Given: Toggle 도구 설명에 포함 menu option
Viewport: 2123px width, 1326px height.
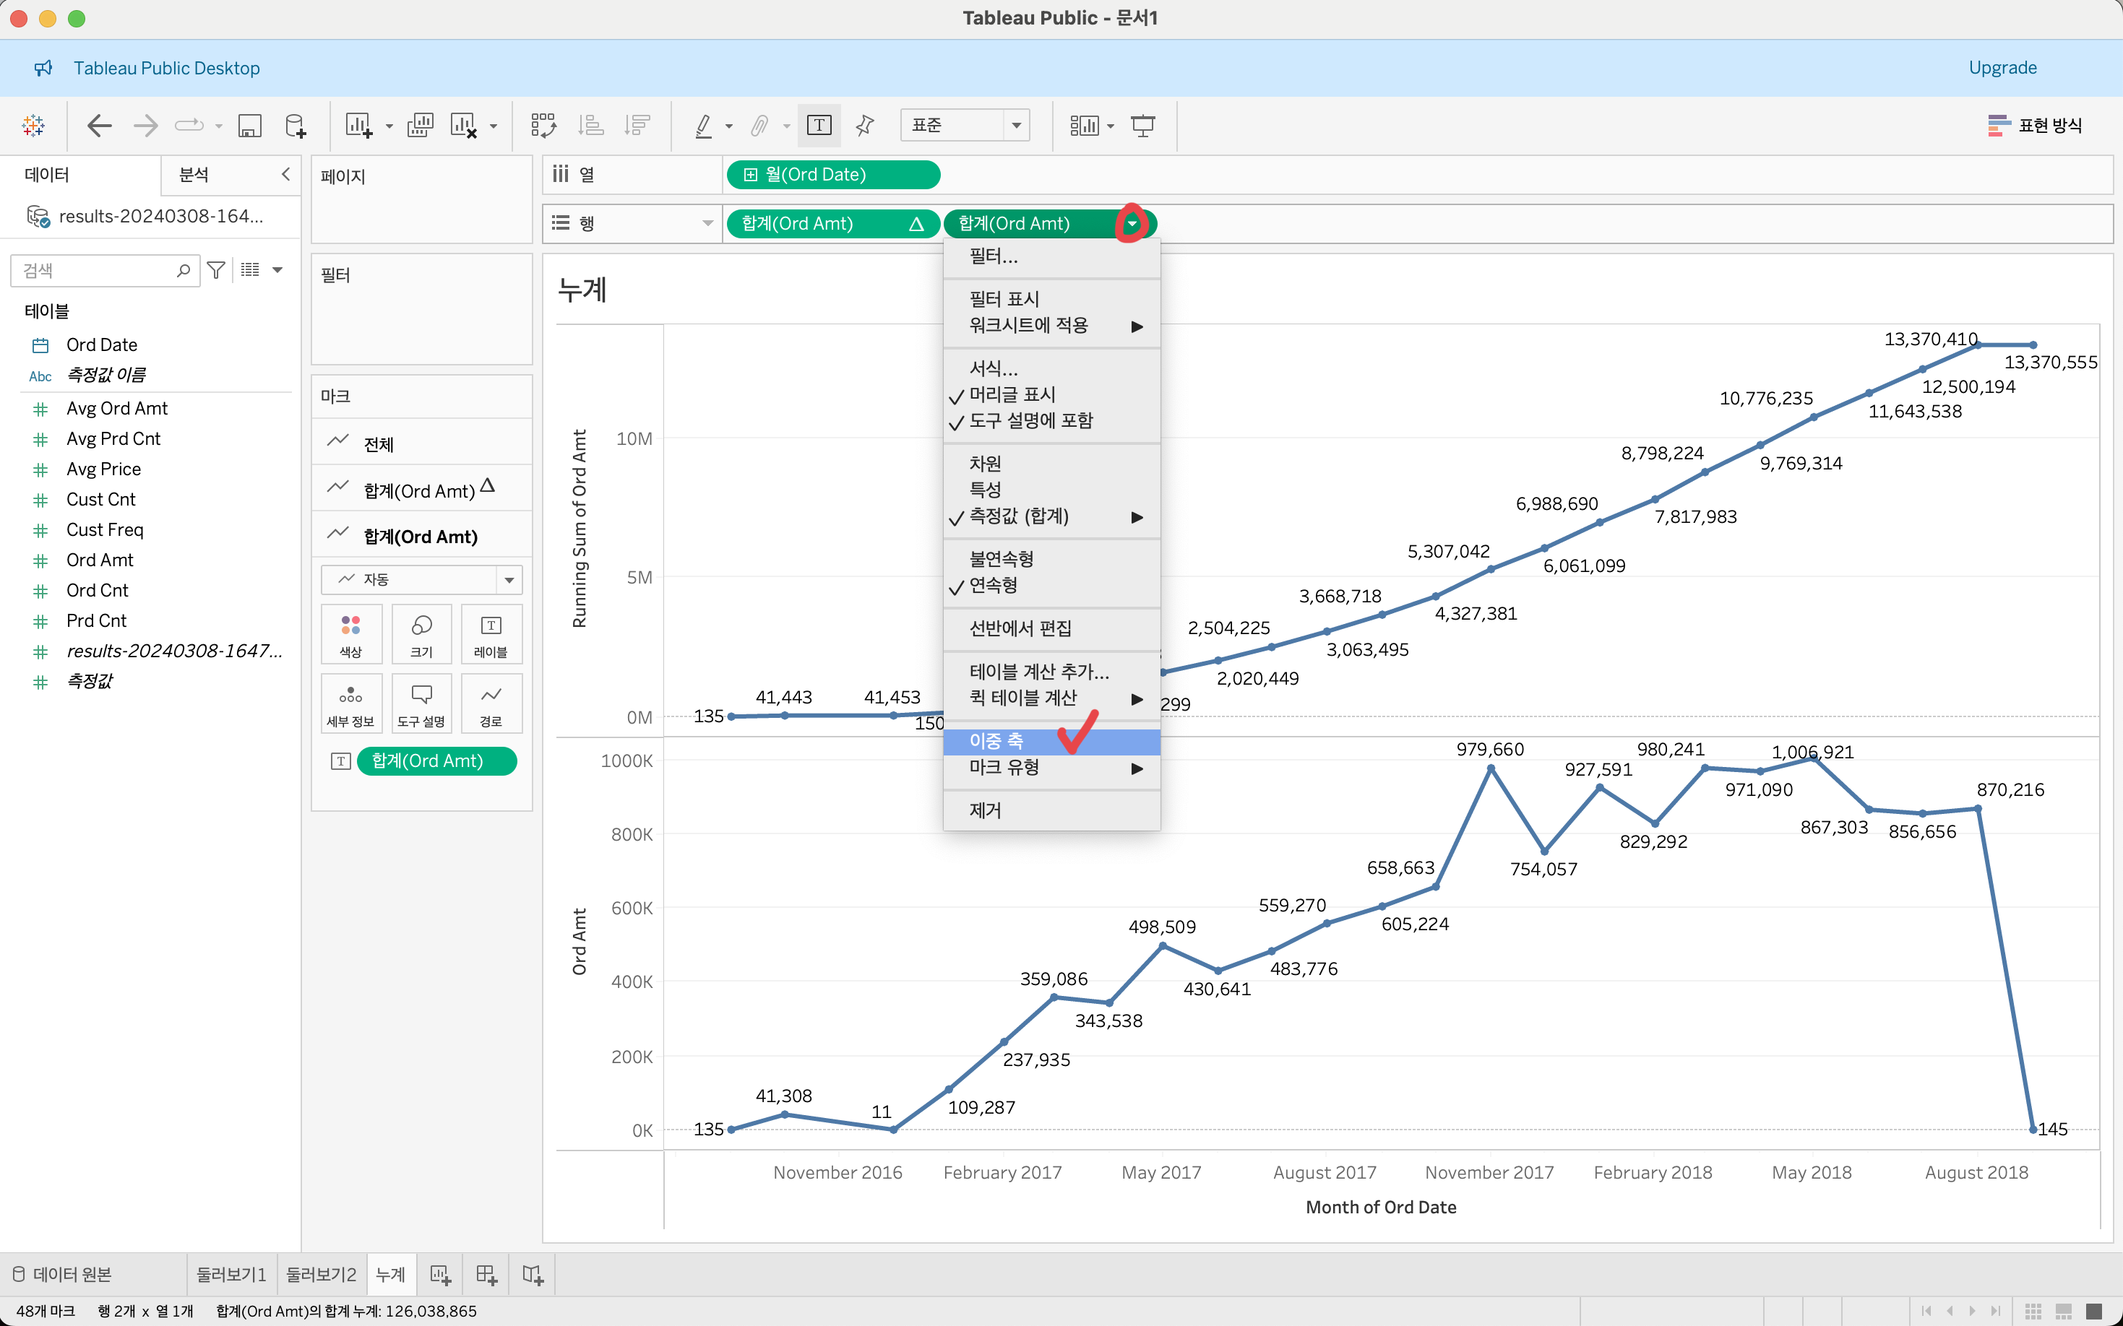Looking at the screenshot, I should pos(1030,421).
